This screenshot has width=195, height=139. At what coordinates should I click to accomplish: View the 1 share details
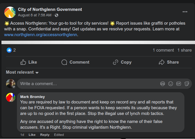click(184, 50)
